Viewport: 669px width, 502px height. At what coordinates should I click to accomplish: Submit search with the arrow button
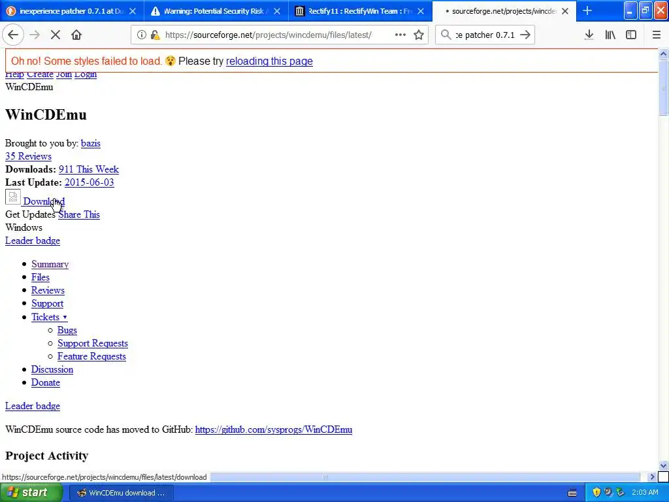(x=525, y=35)
